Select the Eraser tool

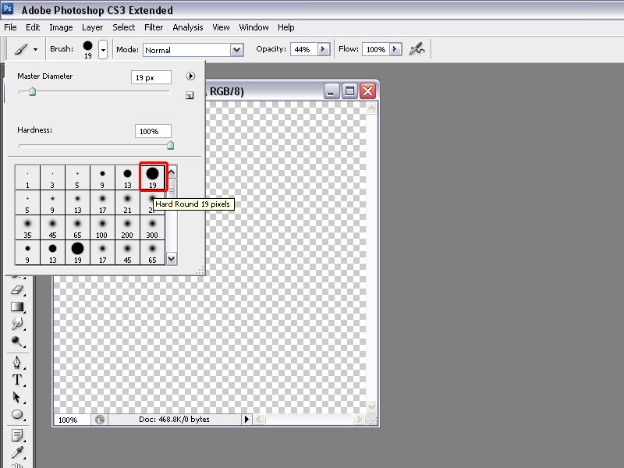[18, 290]
